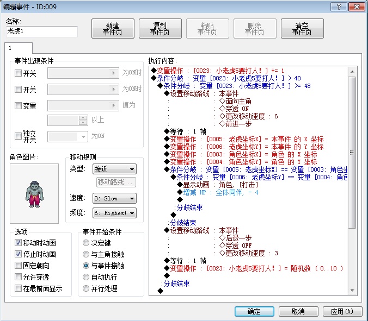The image size is (368, 321).
Task: Select the 决定键 trigger radio button
Action: [86, 243]
